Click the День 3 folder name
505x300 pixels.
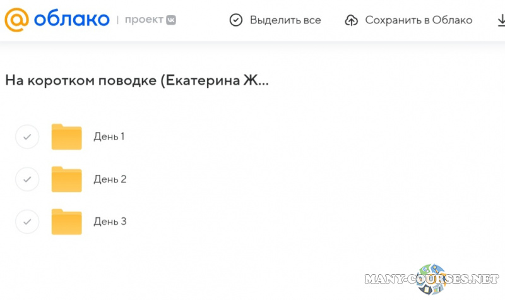[110, 222]
